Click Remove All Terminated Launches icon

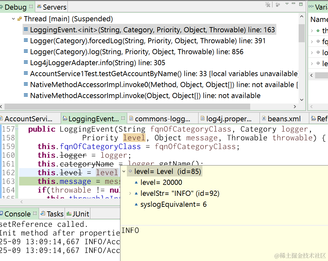[x=268, y=5]
